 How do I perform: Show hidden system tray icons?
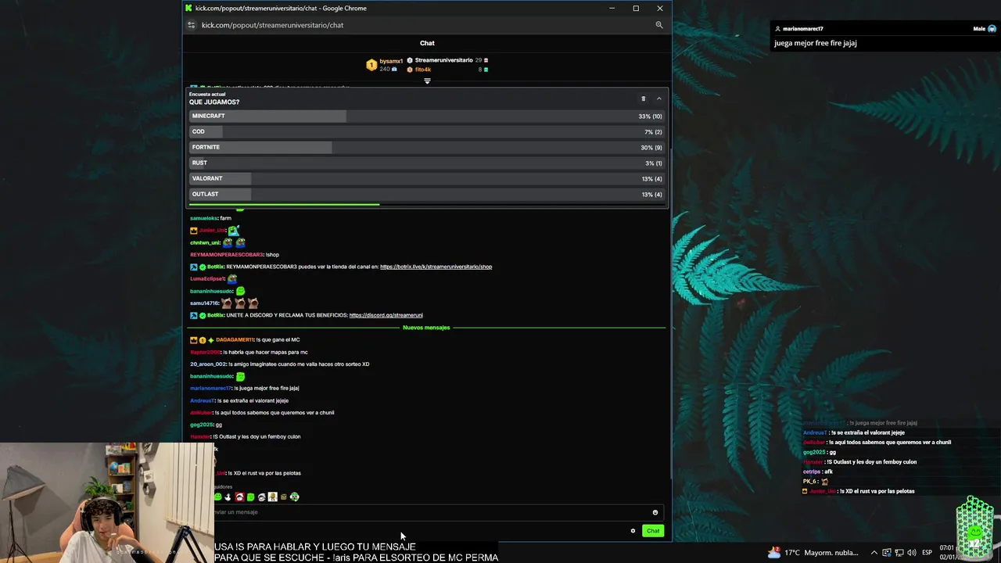click(874, 553)
